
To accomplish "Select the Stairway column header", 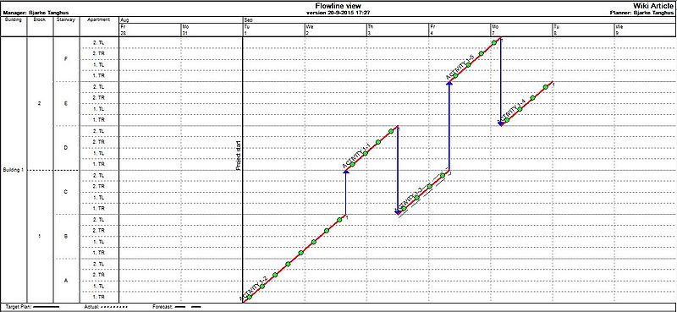I will [66, 19].
